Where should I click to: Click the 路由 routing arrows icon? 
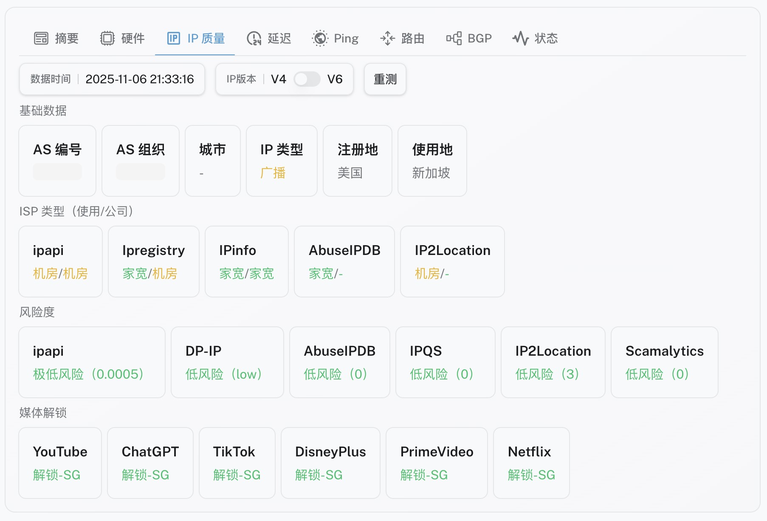click(387, 38)
